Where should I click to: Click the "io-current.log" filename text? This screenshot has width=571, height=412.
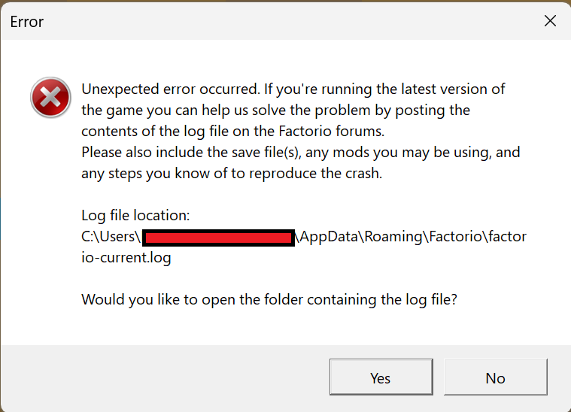(x=126, y=258)
